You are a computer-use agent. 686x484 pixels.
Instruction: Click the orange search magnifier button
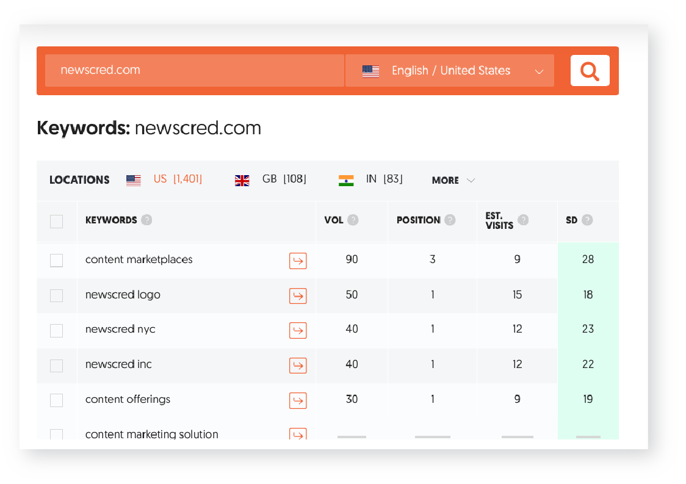590,71
